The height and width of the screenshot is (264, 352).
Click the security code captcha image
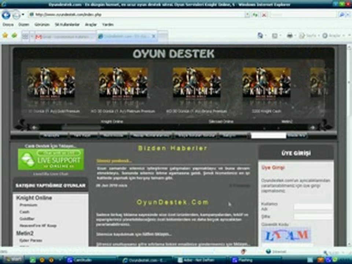pyautogui.click(x=286, y=235)
